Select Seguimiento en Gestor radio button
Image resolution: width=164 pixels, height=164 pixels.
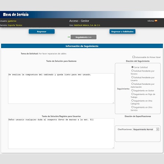point(132,90)
